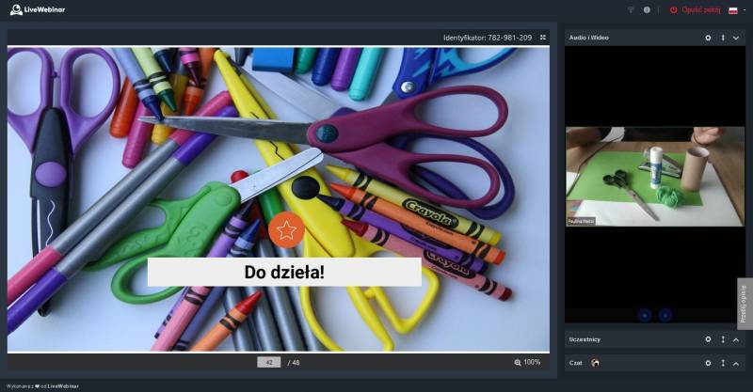
Task: Click the slide page number field
Action: 268,362
